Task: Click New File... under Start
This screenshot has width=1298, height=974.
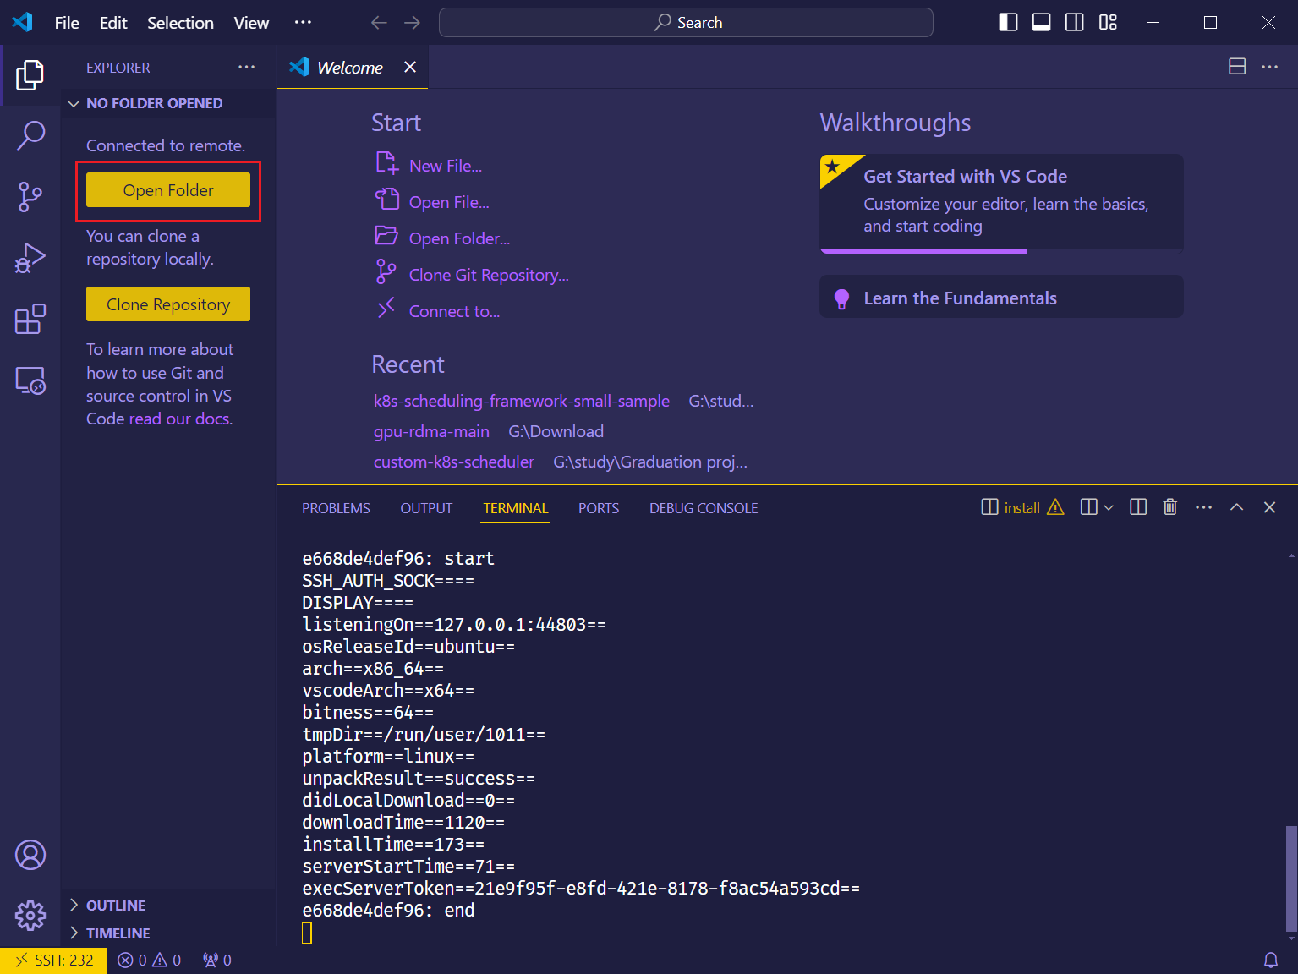Action: click(x=445, y=166)
